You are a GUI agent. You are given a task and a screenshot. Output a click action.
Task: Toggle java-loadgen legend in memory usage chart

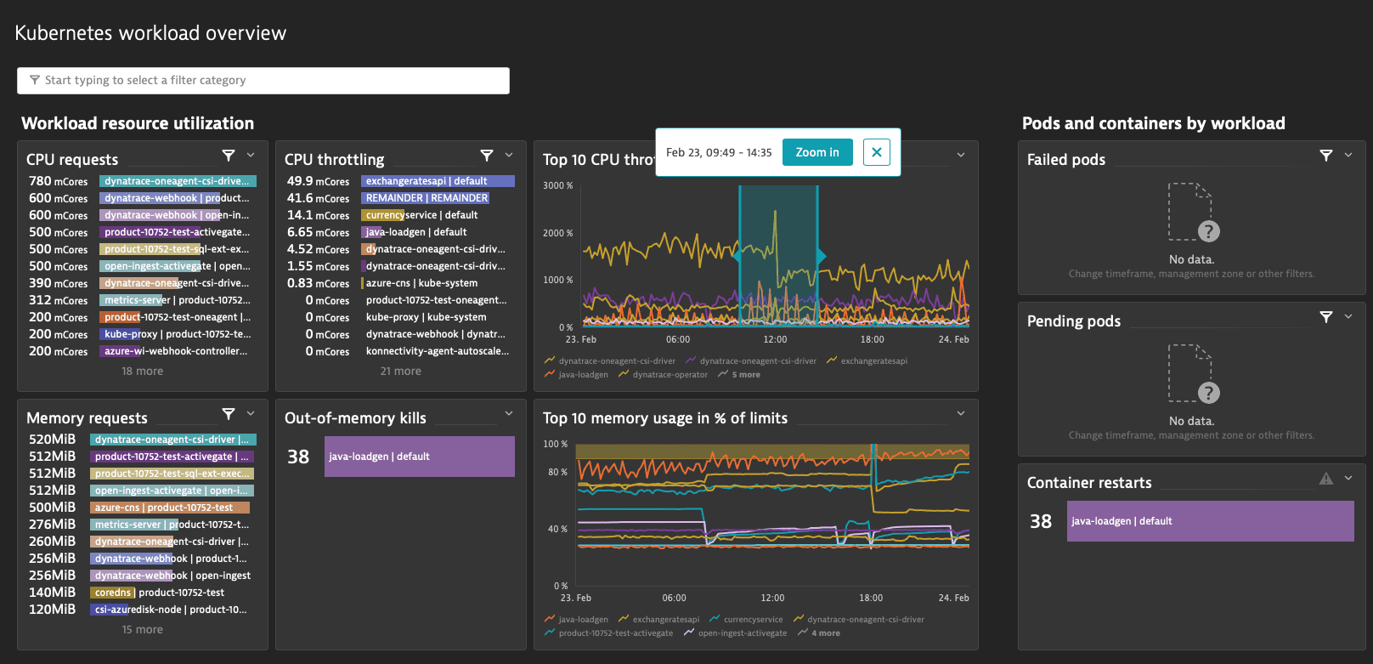click(x=576, y=620)
